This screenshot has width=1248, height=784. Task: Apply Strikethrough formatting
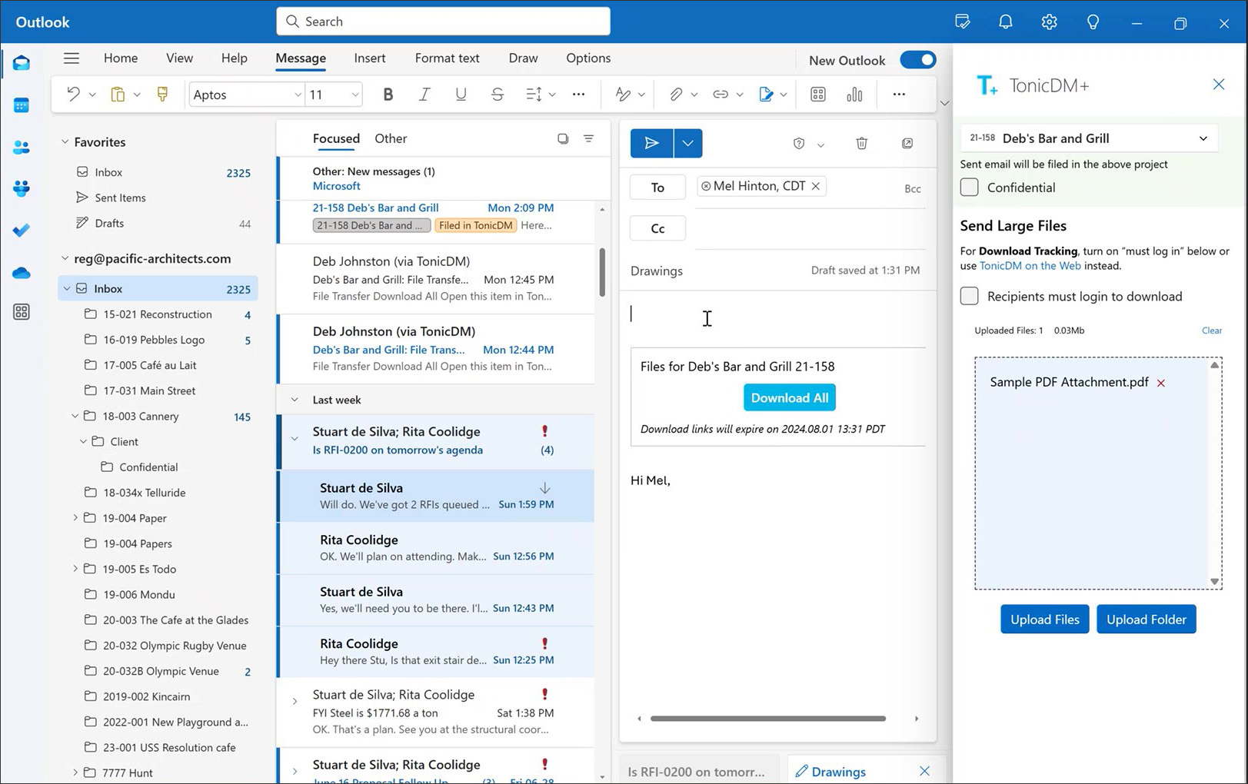click(498, 94)
